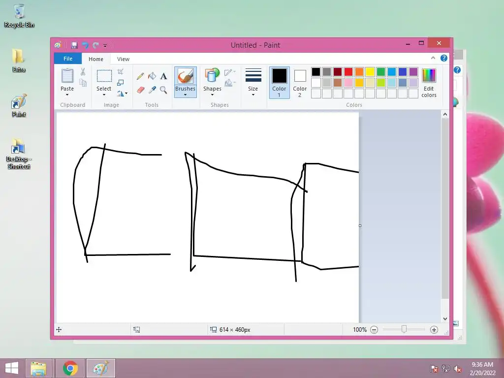Click the Select rectangle icon
504x378 pixels.
coord(104,76)
